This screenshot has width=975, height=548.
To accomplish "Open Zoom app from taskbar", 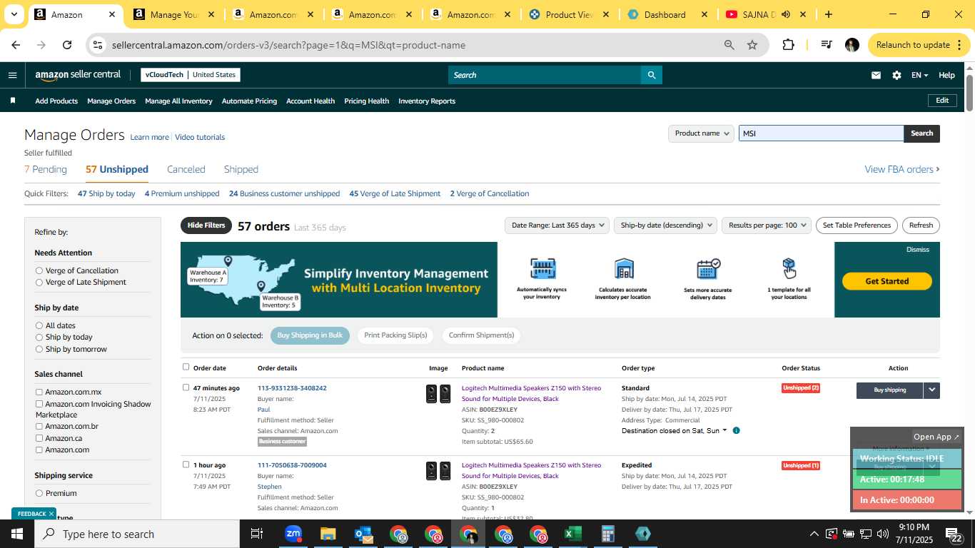I will pos(293,534).
